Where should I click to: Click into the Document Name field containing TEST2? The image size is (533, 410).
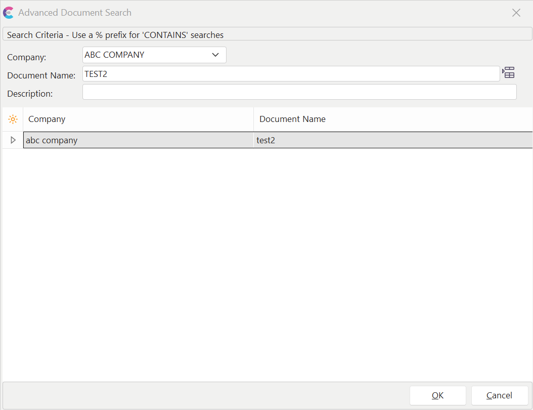pos(291,74)
